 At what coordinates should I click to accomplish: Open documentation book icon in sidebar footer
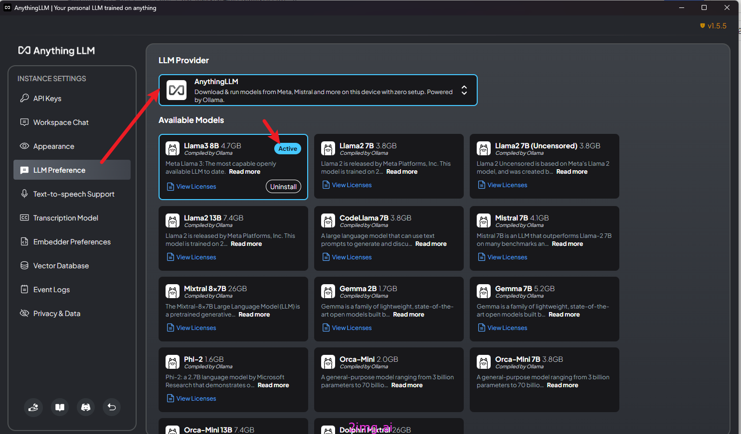pyautogui.click(x=60, y=407)
